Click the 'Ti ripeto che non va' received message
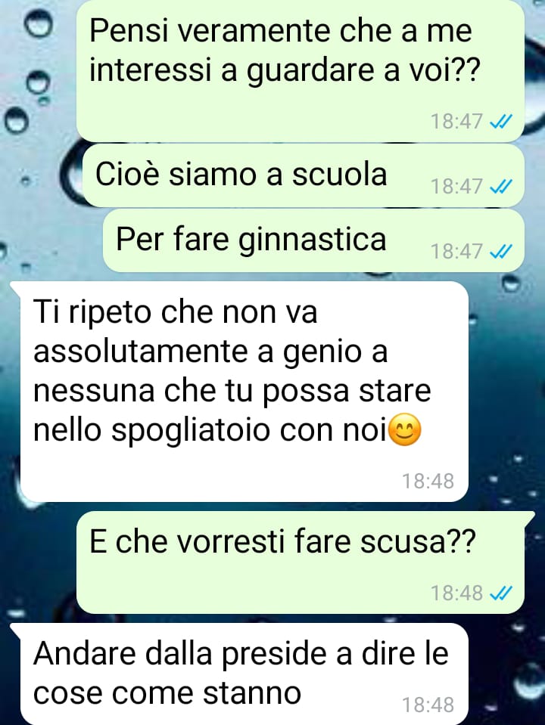 coord(244,391)
